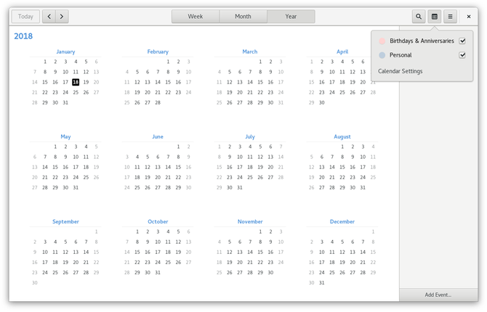Select December 31 in the year grid
This screenshot has height=312, width=487.
pyautogui.click(x=321, y=282)
